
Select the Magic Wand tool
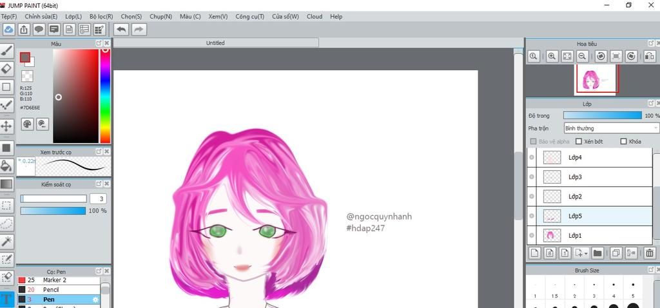pos(6,242)
